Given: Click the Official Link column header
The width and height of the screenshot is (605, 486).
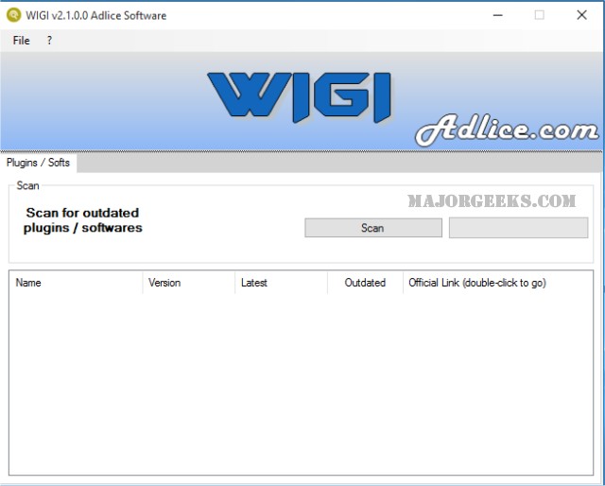Looking at the screenshot, I should pyautogui.click(x=498, y=283).
